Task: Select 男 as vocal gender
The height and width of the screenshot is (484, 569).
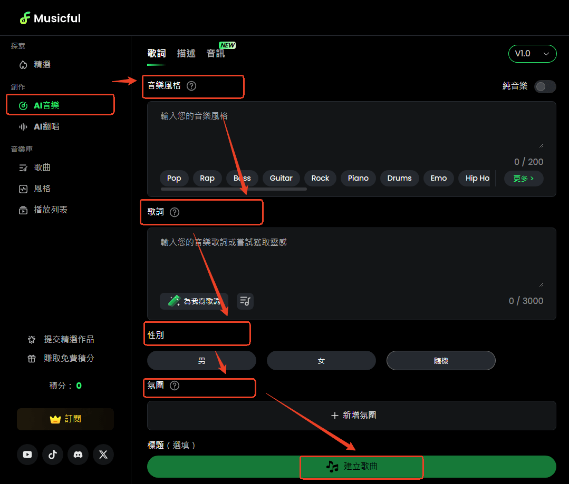Action: point(201,361)
